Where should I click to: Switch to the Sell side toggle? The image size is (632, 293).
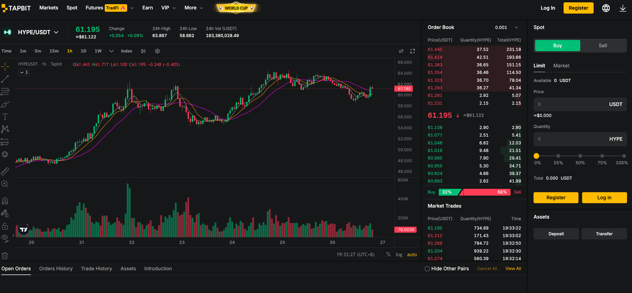click(603, 46)
